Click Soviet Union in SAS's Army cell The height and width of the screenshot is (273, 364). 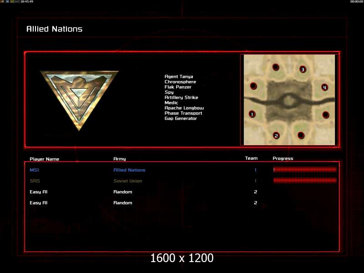tap(128, 181)
